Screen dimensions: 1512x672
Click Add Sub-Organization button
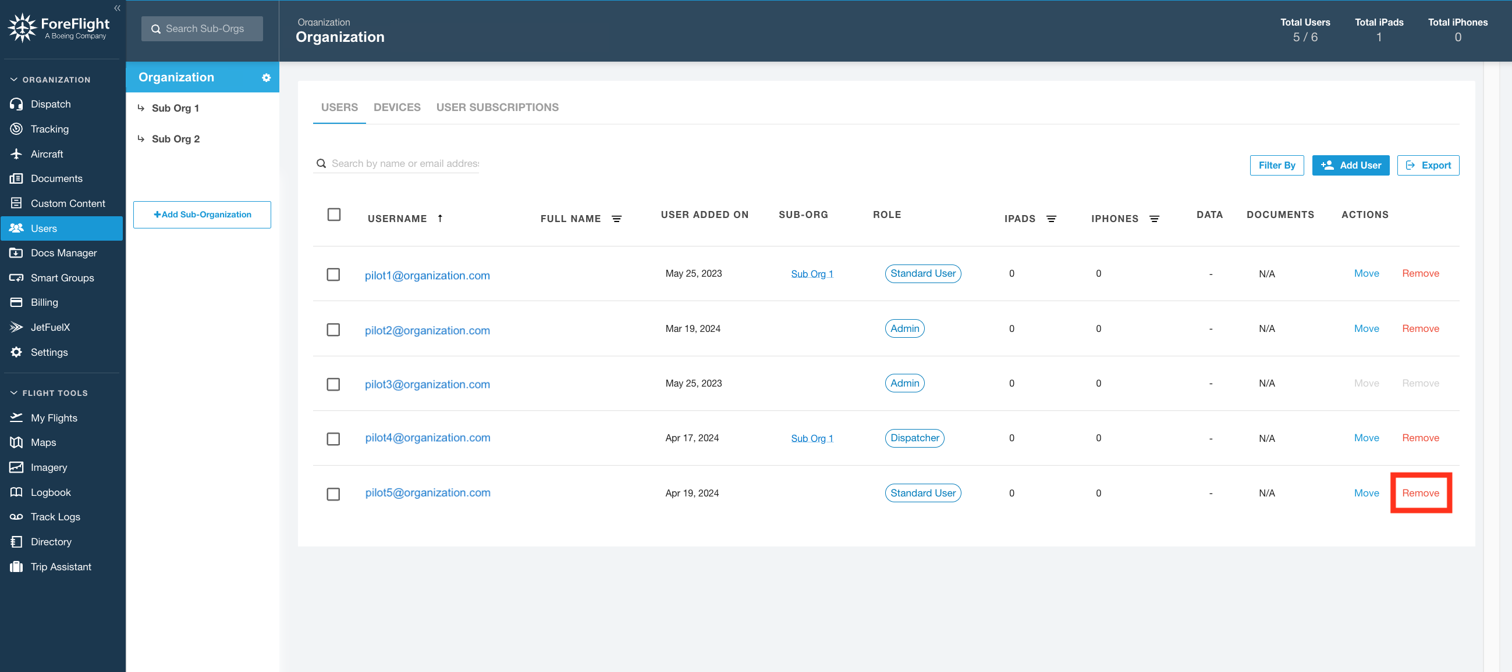click(x=202, y=215)
